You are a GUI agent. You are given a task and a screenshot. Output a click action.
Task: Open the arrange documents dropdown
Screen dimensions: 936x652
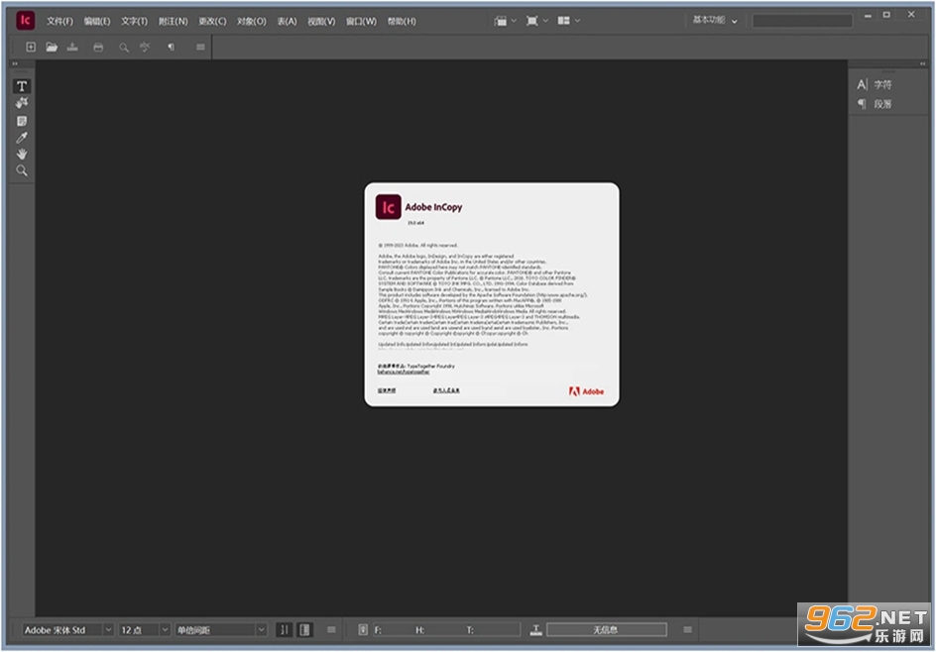(x=568, y=21)
